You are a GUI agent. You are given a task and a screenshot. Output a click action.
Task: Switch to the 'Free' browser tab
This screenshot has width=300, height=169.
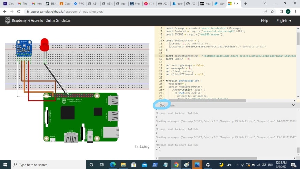[135, 4]
